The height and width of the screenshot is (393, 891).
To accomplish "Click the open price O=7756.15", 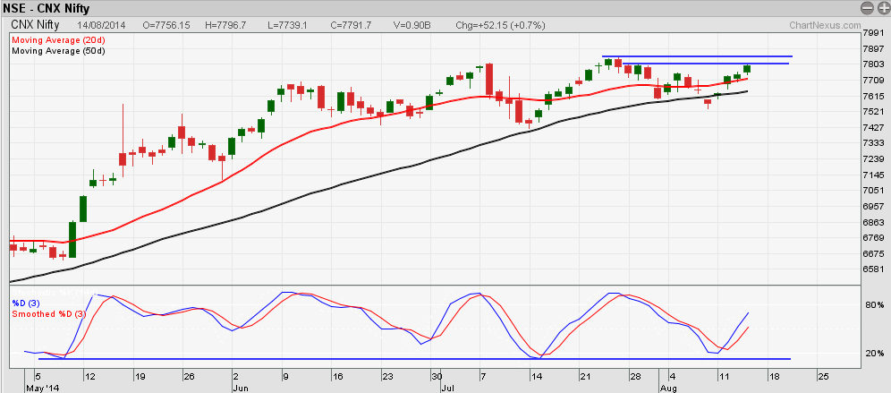I will [x=165, y=26].
